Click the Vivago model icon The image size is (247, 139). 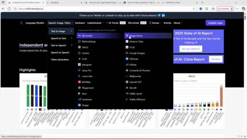(80, 105)
